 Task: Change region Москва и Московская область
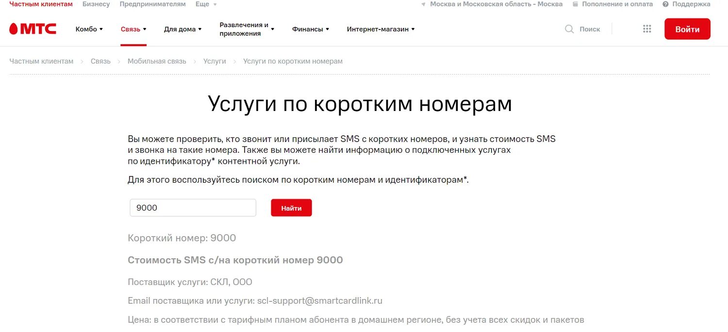point(496,4)
